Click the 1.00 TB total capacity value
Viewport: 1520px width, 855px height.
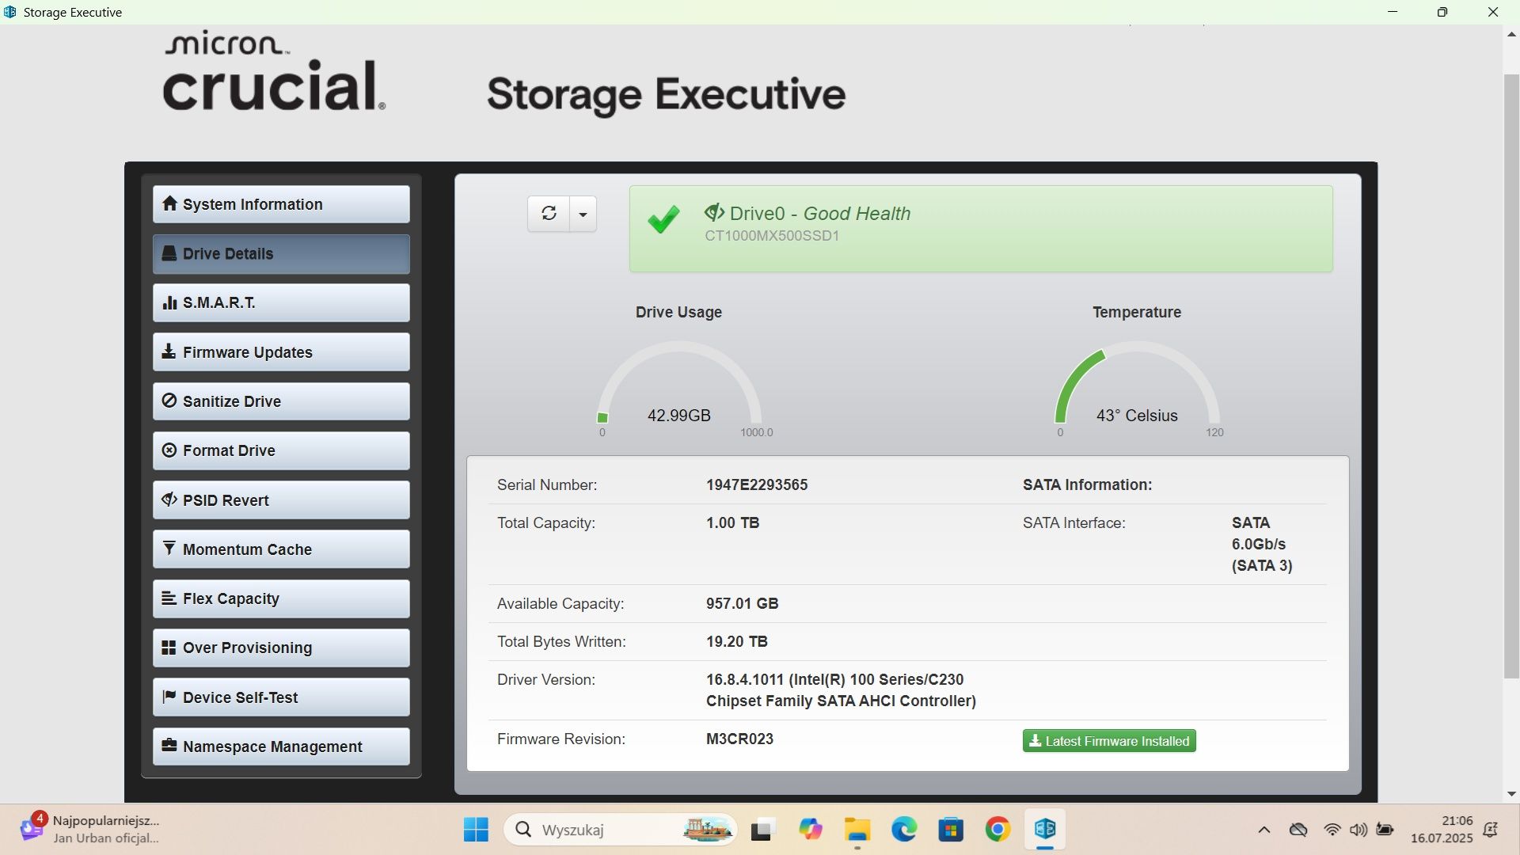click(x=732, y=522)
